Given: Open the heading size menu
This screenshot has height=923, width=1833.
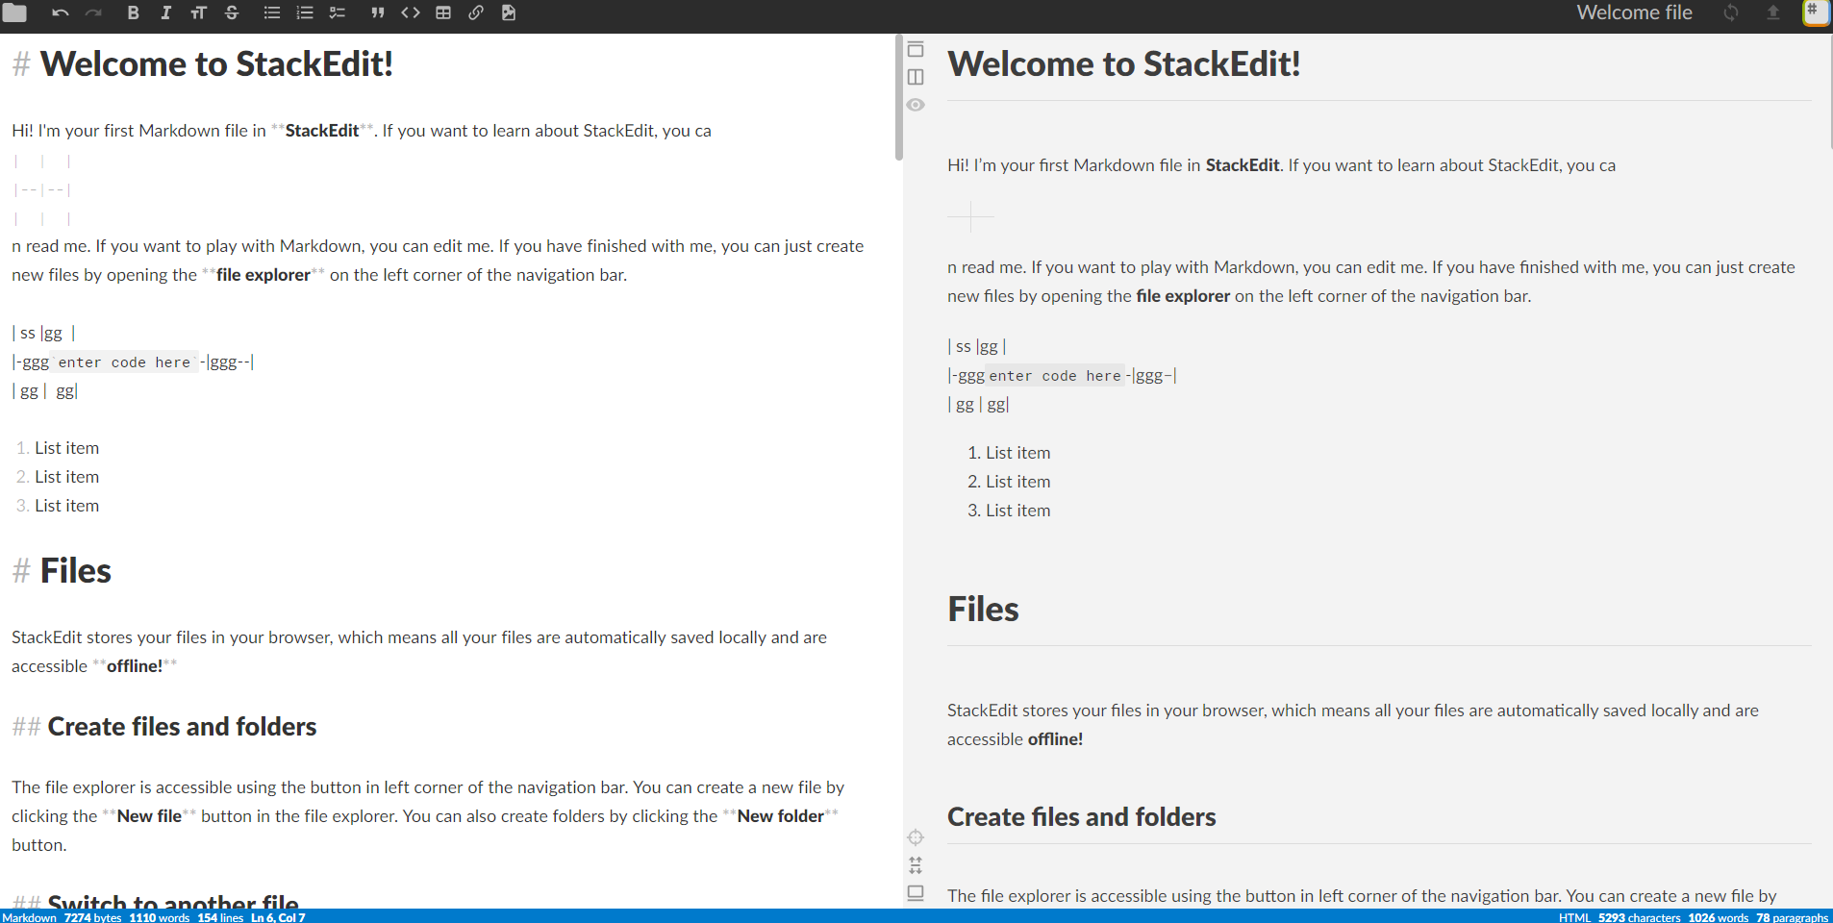Looking at the screenshot, I should (198, 12).
